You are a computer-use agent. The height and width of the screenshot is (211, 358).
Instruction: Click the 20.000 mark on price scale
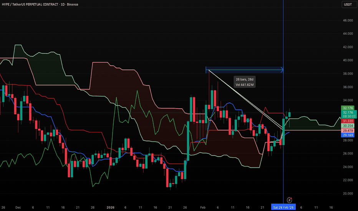click(x=348, y=193)
